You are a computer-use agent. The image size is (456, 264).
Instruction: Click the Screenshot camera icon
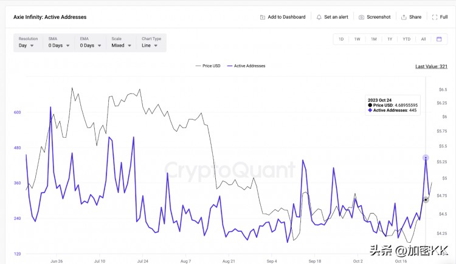[361, 17]
